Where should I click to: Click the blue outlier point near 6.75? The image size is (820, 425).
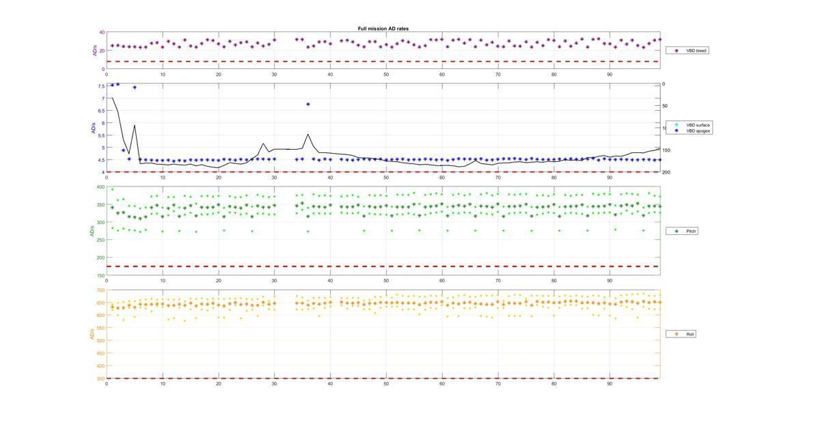tap(308, 105)
